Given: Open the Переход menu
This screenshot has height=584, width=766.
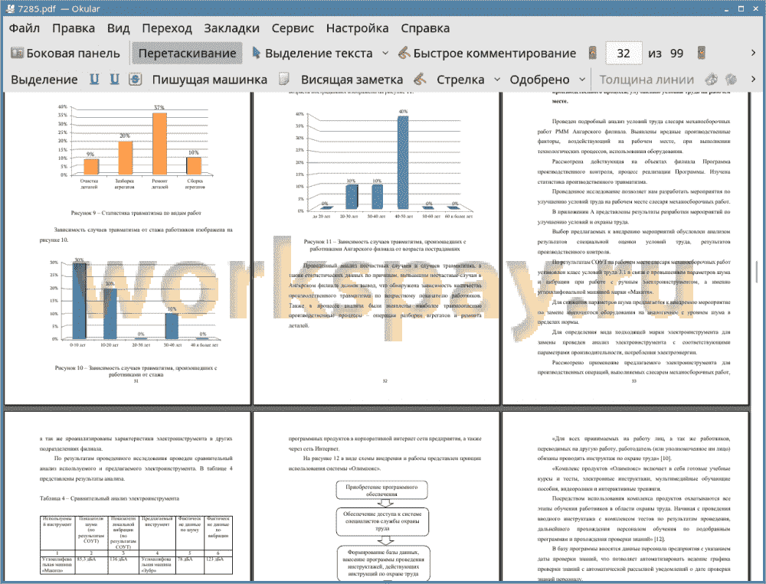Looking at the screenshot, I should coord(167,28).
